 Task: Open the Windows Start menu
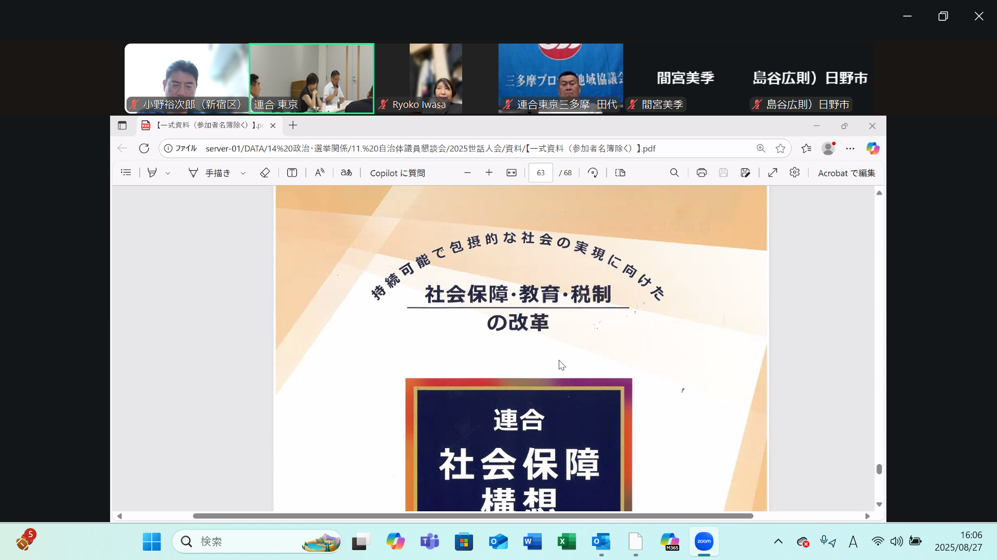pos(152,542)
